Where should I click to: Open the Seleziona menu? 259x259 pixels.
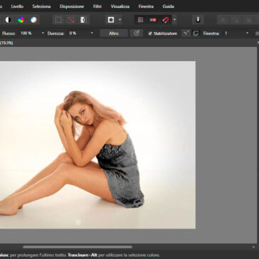click(x=41, y=6)
